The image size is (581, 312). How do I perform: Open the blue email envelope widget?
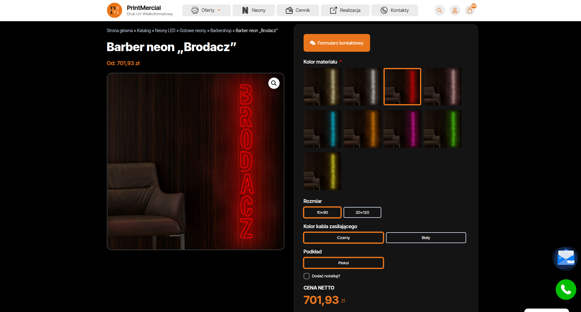click(x=565, y=258)
